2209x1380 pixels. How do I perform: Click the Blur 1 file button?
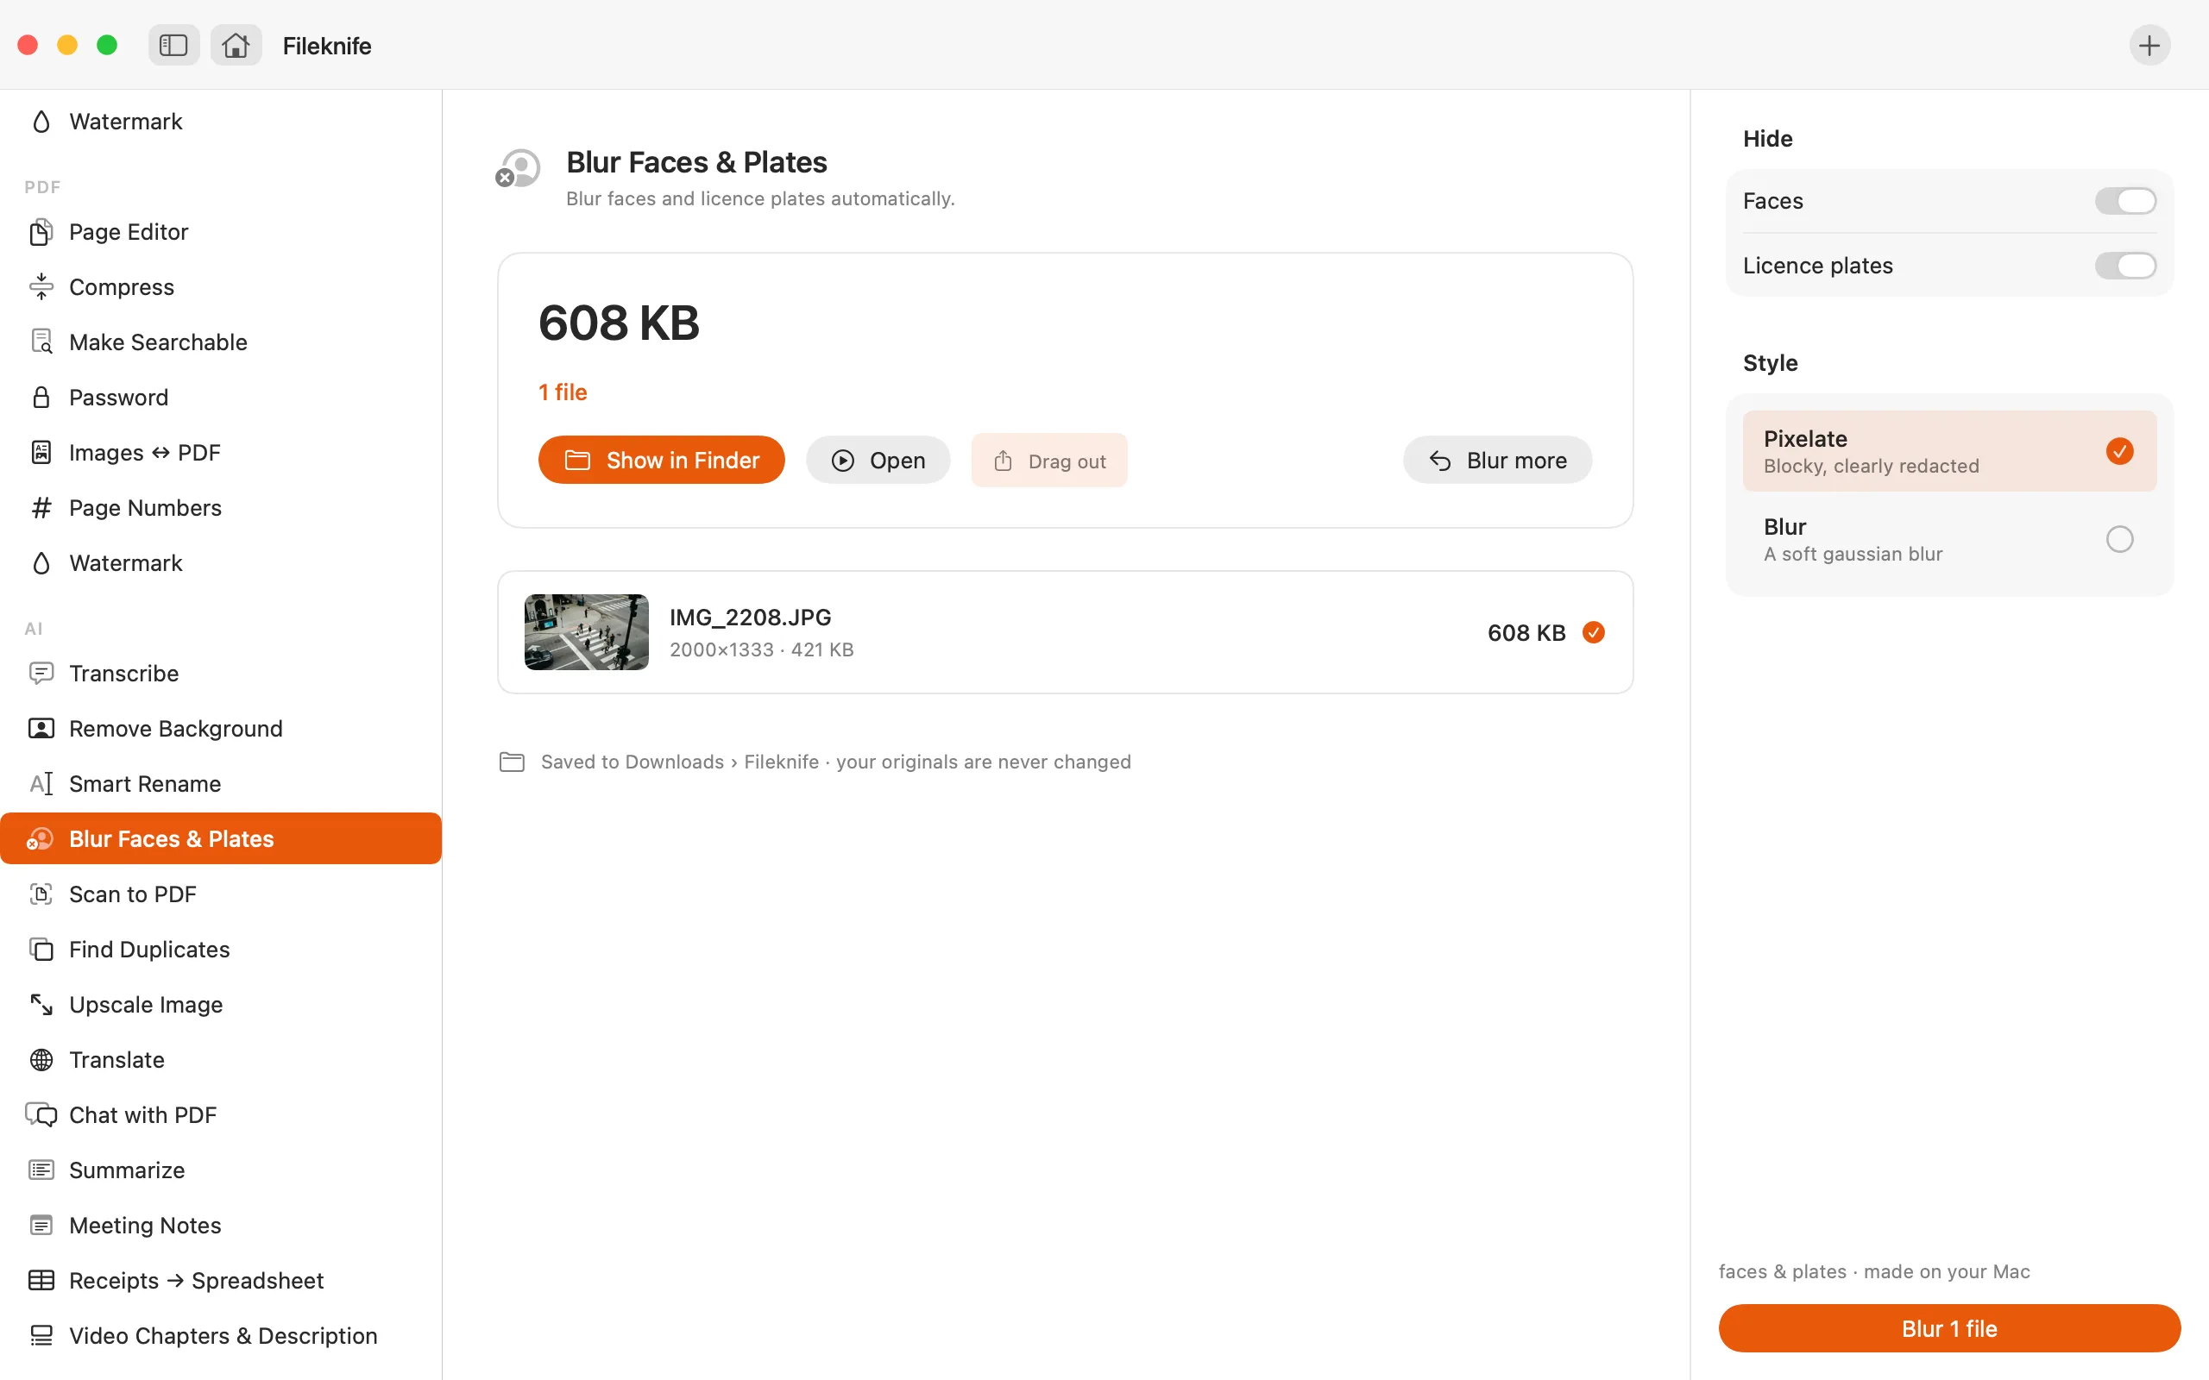click(1949, 1328)
